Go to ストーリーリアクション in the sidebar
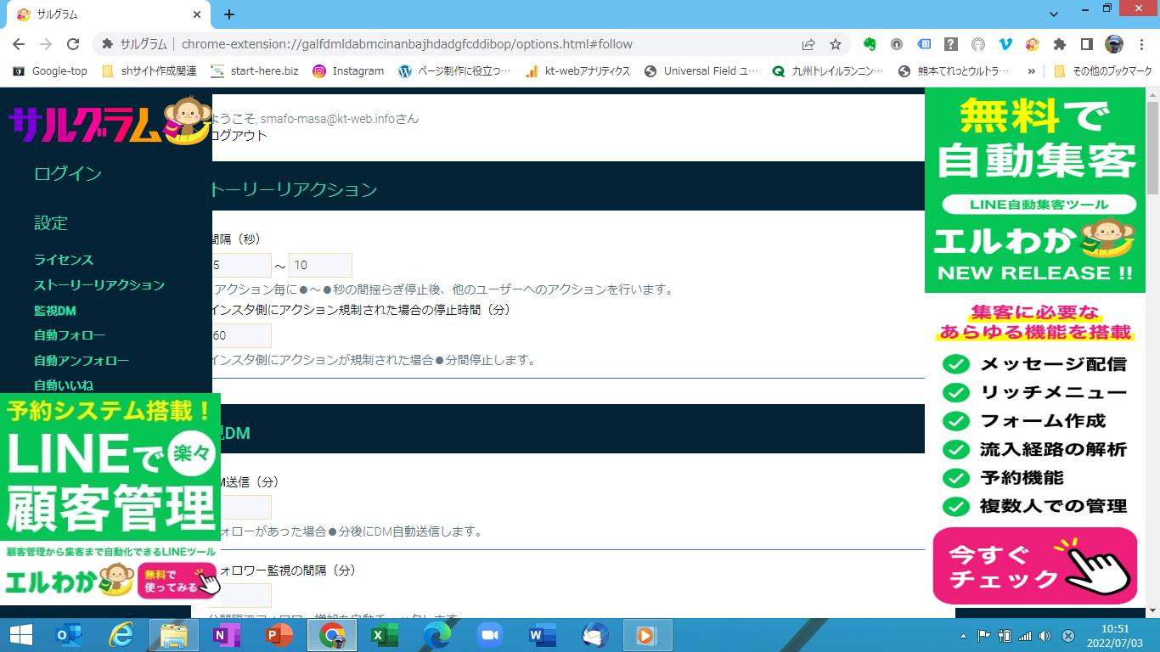Viewport: 1160px width, 652px height. coord(99,285)
